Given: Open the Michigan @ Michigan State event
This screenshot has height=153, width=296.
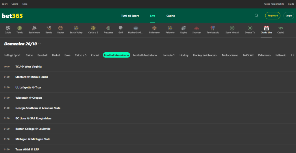Looking at the screenshot, I should [x=33, y=139].
